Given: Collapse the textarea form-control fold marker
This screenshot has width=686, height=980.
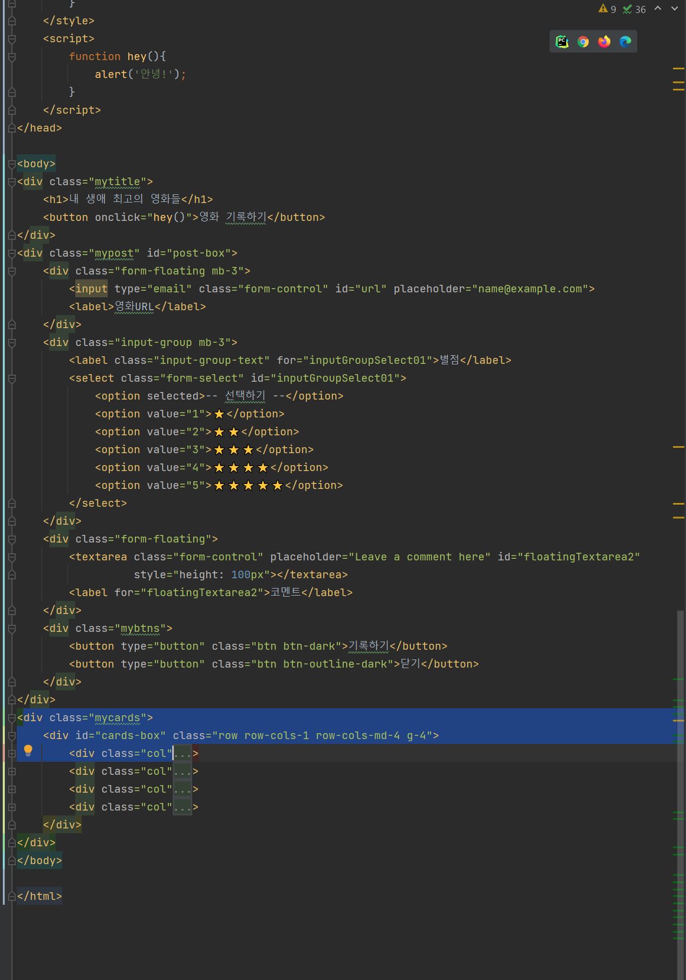Looking at the screenshot, I should pyautogui.click(x=12, y=557).
